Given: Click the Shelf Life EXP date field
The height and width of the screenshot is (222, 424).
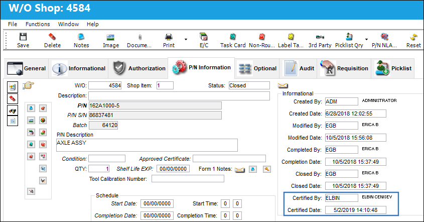Looking at the screenshot, I should [173, 169].
